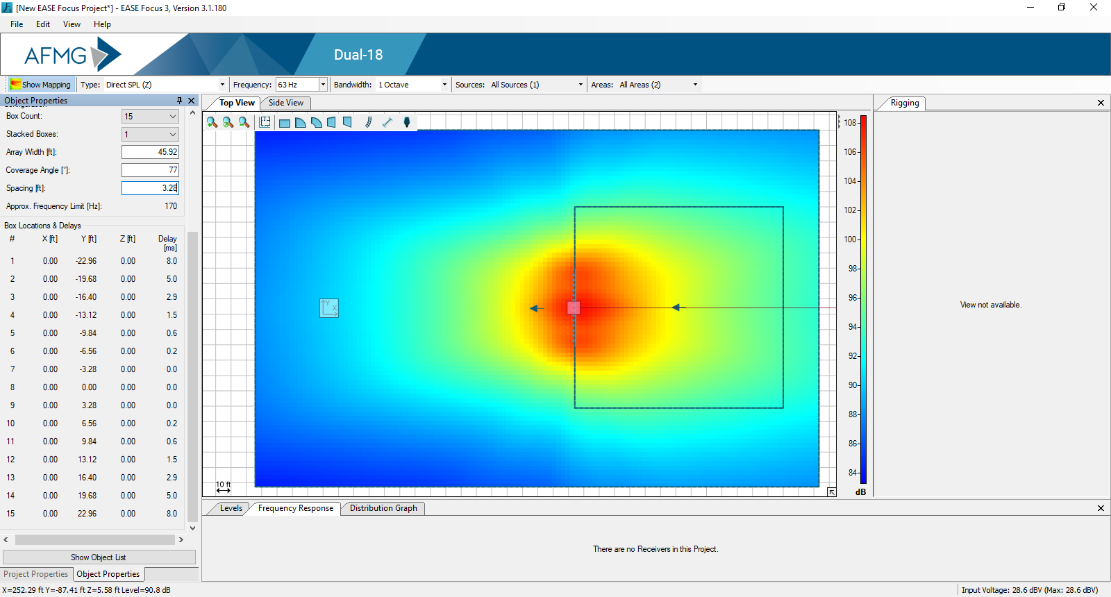
Task: Open the Bandwidth dropdown
Action: pyautogui.click(x=444, y=85)
